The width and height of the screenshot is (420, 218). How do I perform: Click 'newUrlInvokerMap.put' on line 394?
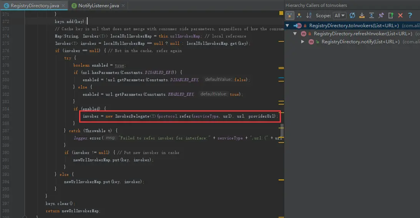87,182
